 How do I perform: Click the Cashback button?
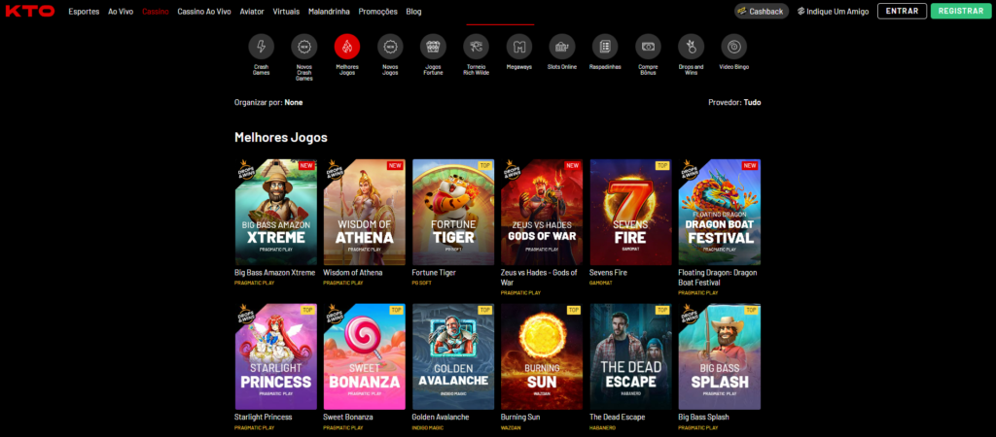[762, 11]
